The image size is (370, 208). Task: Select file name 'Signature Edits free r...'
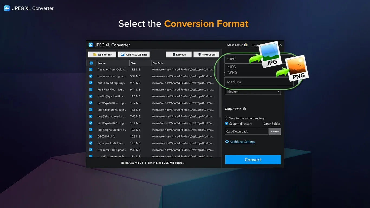tap(112, 143)
